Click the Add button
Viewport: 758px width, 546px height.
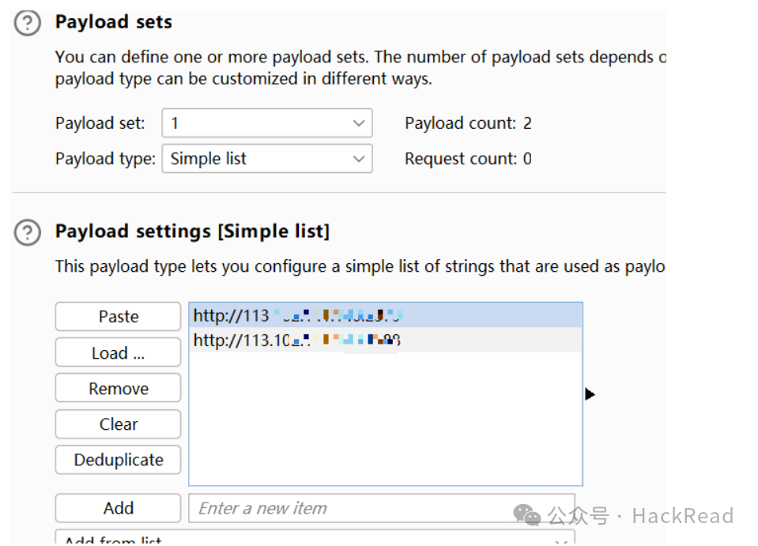tap(118, 508)
